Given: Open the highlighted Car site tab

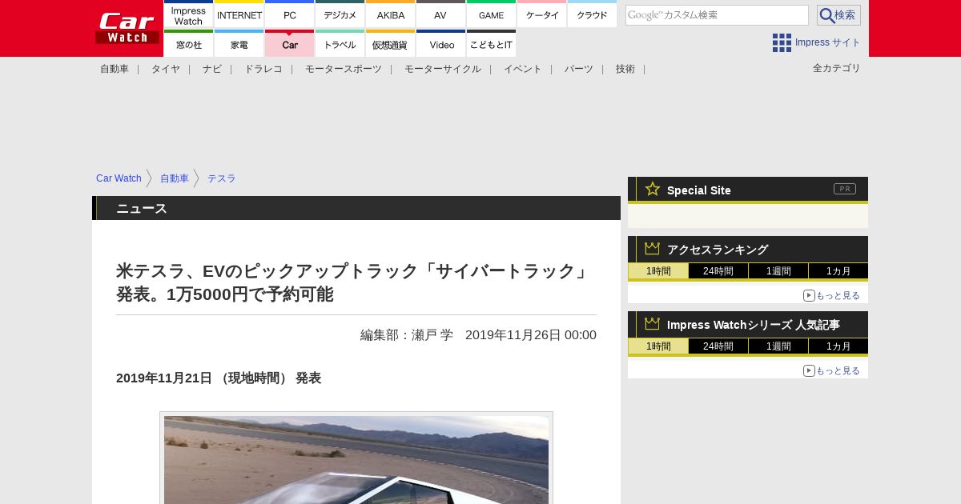Looking at the screenshot, I should point(290,44).
